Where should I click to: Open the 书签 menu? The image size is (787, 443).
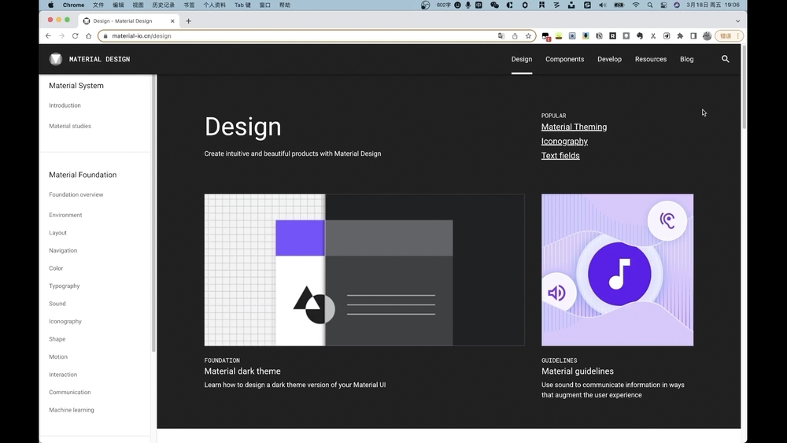(x=189, y=5)
